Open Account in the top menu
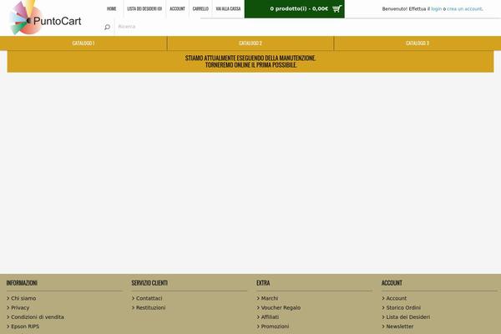The width and height of the screenshot is (501, 334). 177,8
